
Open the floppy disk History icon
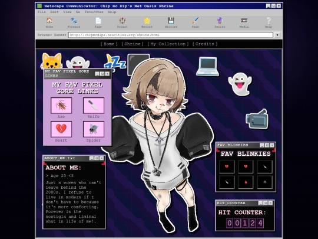pos(171,21)
